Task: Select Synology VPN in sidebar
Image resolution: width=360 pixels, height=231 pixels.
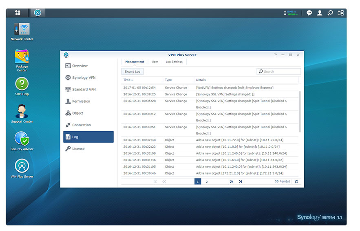Action: (x=88, y=78)
